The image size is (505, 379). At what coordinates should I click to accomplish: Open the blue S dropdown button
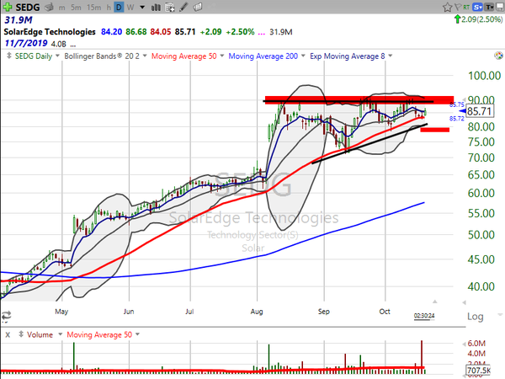tap(478, 7)
